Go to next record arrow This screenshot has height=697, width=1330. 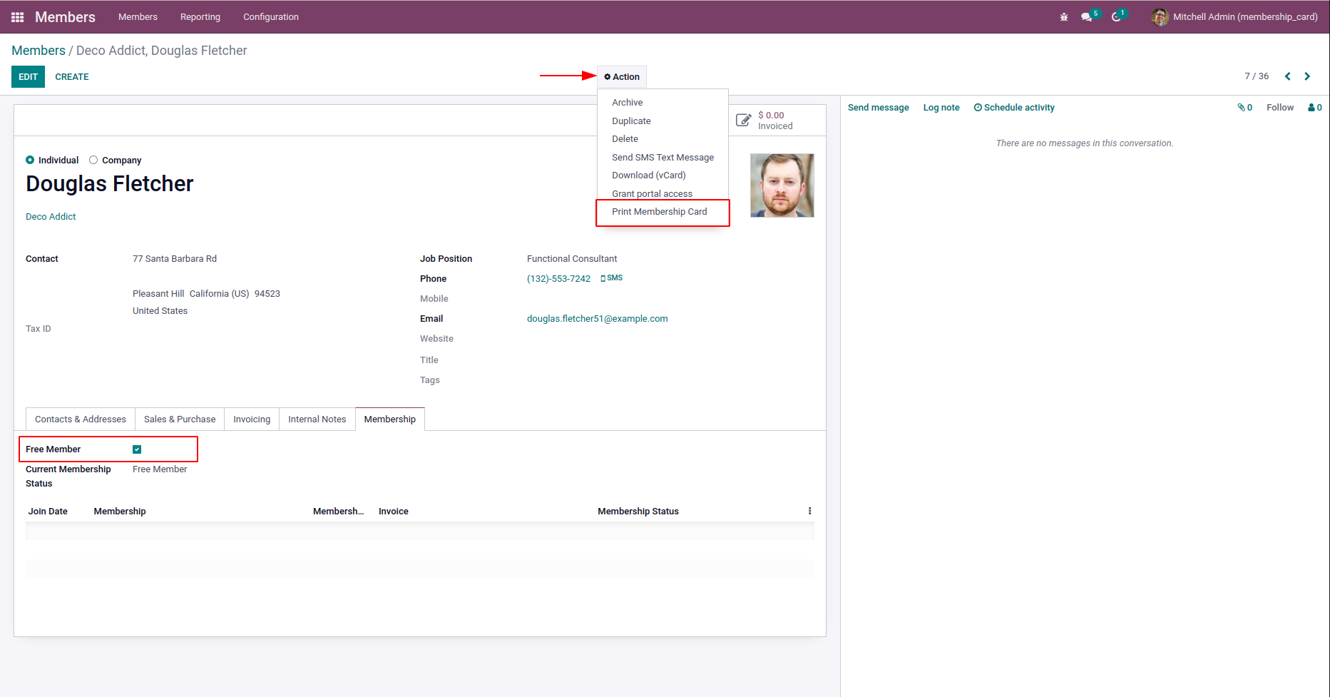(x=1307, y=76)
